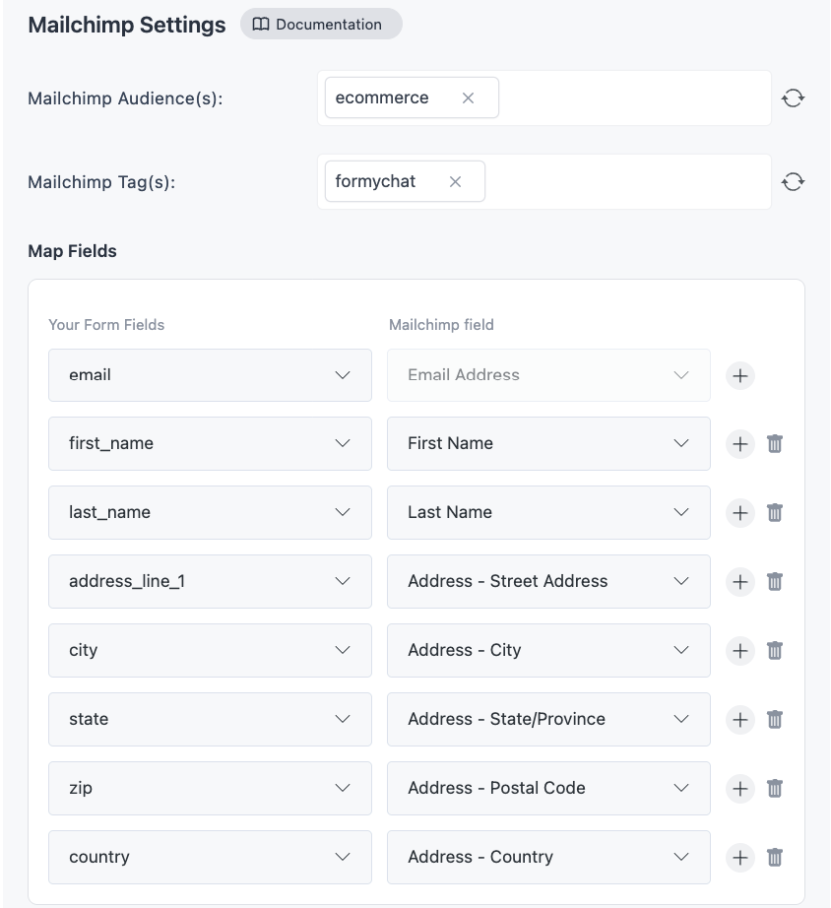Viewport: 831px width, 908px height.
Task: Open the address_line_1 form field dropdown
Action: [210, 581]
